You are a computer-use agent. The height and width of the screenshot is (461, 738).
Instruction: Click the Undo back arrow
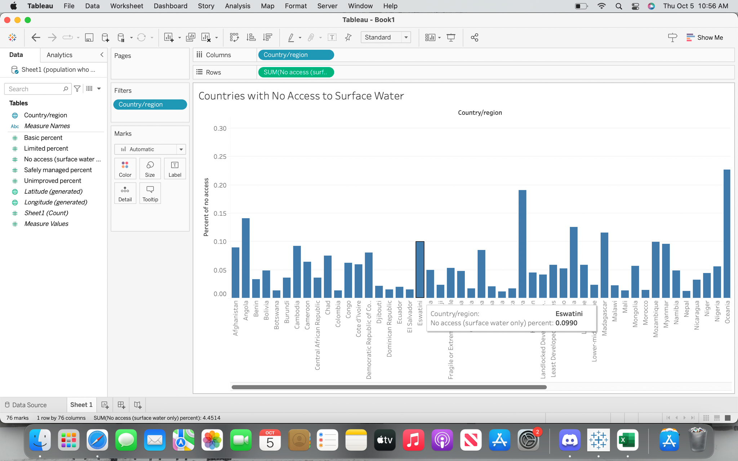36,37
